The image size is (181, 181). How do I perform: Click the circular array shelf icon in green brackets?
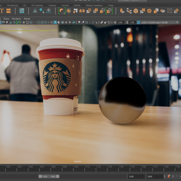tap(62, 11)
